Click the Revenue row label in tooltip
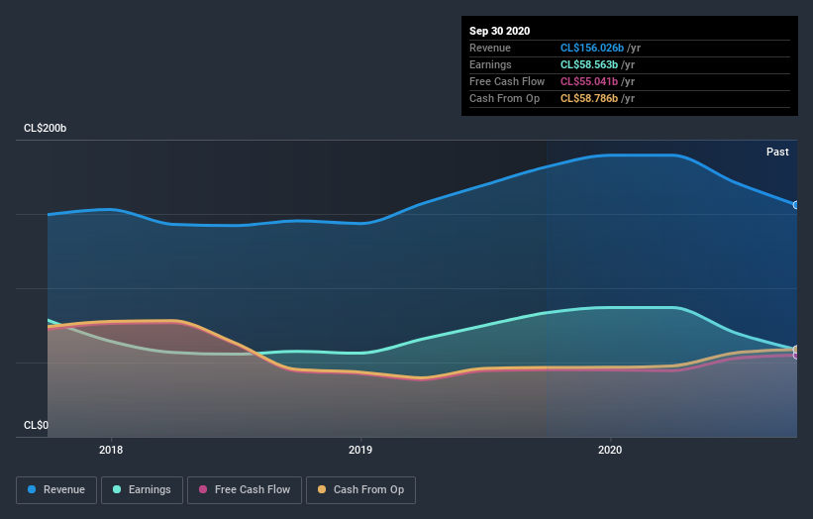 point(490,49)
